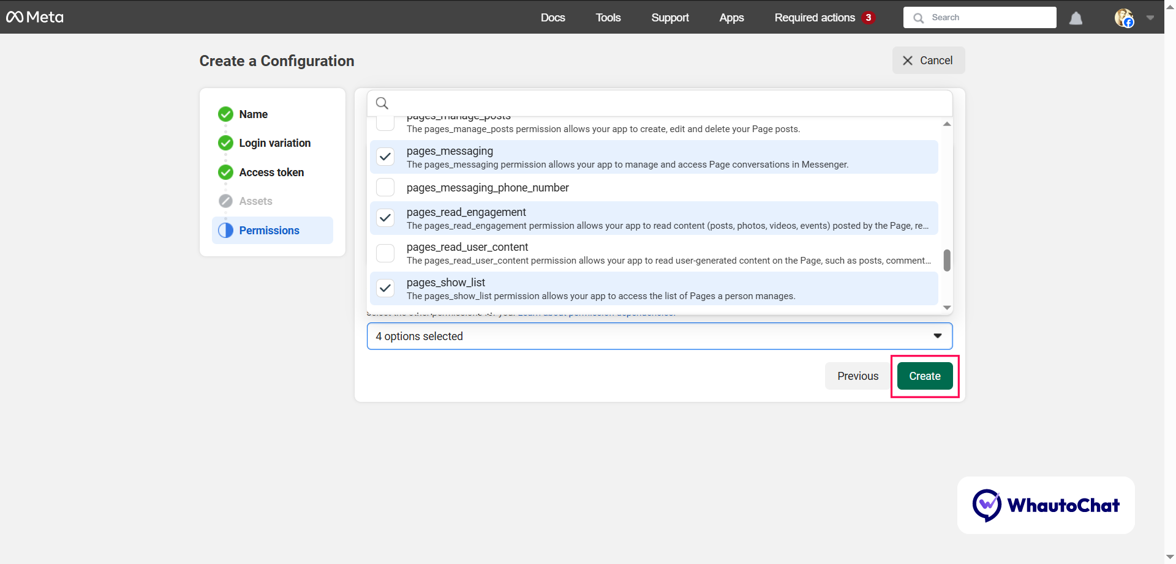
Task: Uncheck pages_show_list permission
Action: coord(385,289)
